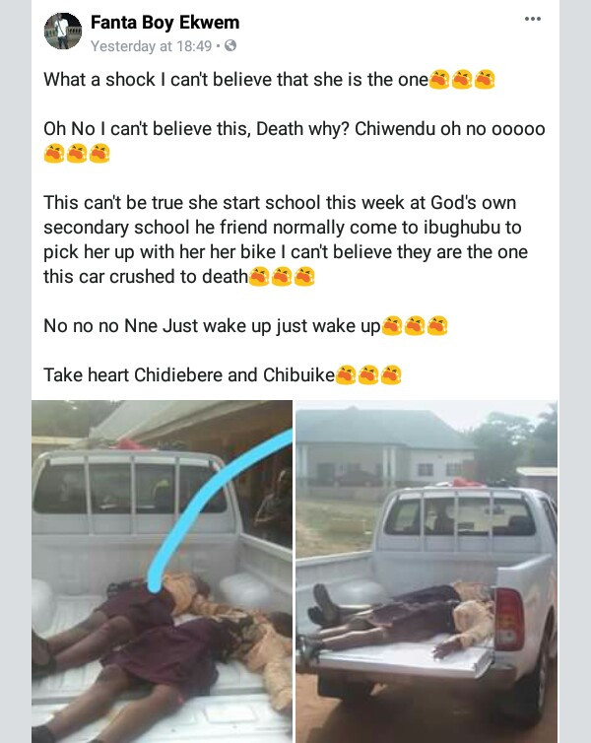Image resolution: width=591 pixels, height=743 pixels.
Task: Click the public globe privacy icon
Action: [230, 46]
